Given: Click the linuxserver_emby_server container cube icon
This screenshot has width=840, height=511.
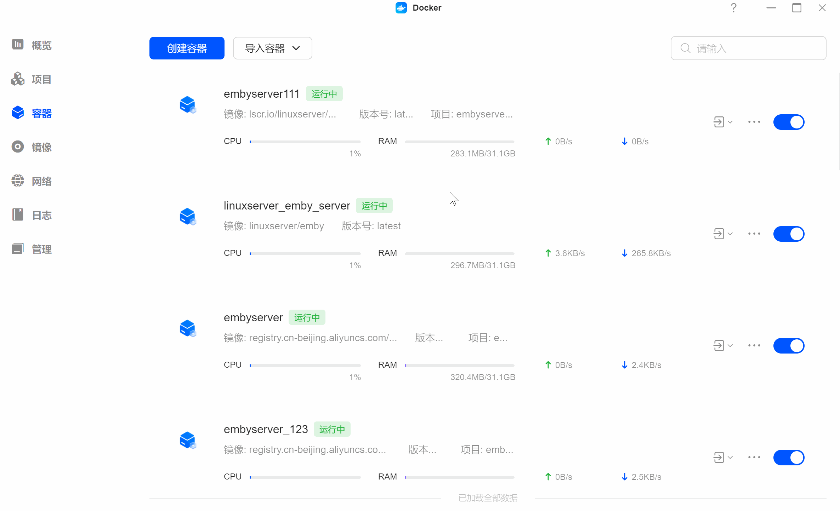Looking at the screenshot, I should [188, 217].
